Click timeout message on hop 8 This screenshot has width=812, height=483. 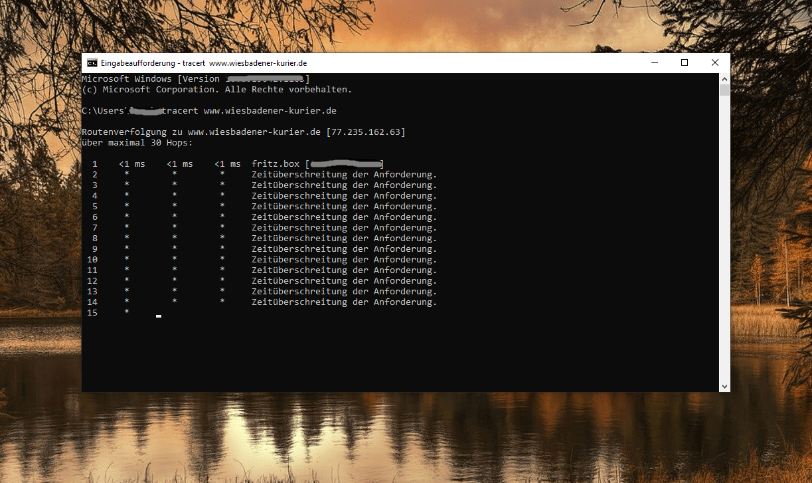tap(344, 238)
